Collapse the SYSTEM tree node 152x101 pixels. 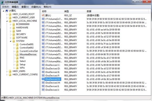point(10,41)
